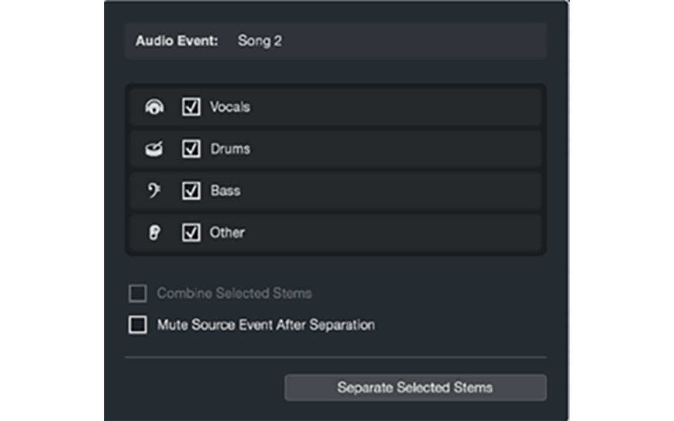Select the Bass stem row
This screenshot has height=421, width=674.
click(335, 191)
